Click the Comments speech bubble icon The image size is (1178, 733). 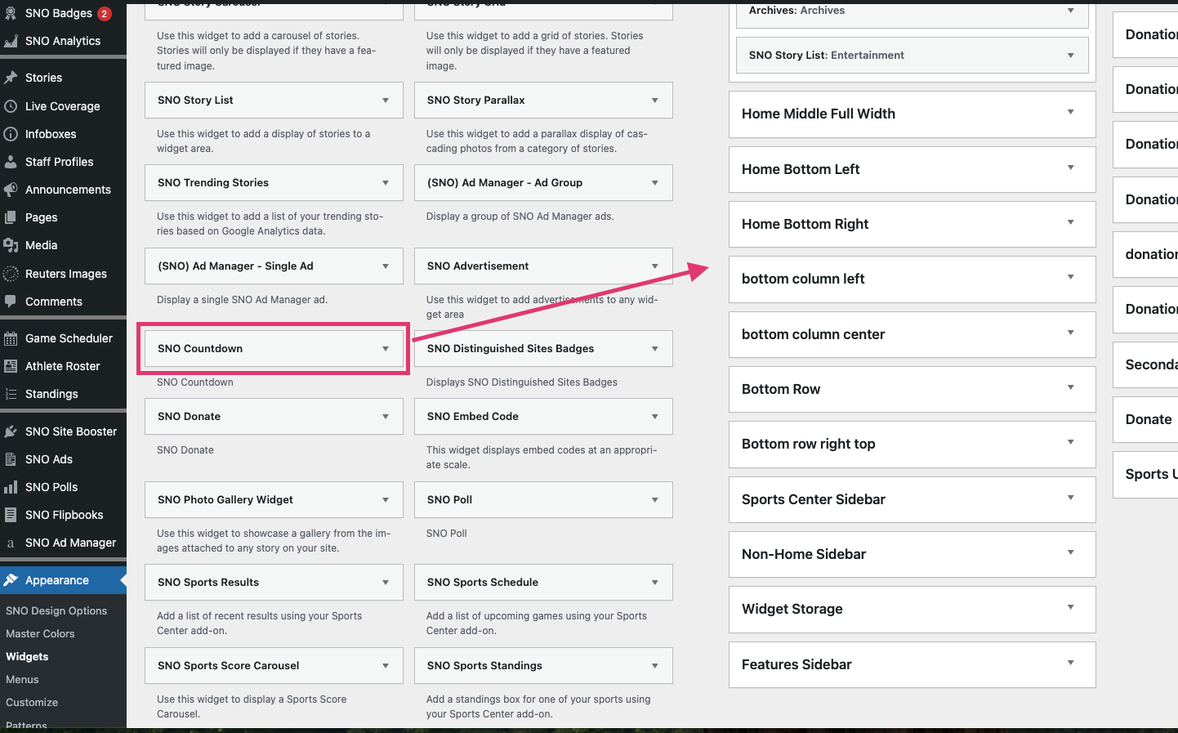click(x=11, y=302)
